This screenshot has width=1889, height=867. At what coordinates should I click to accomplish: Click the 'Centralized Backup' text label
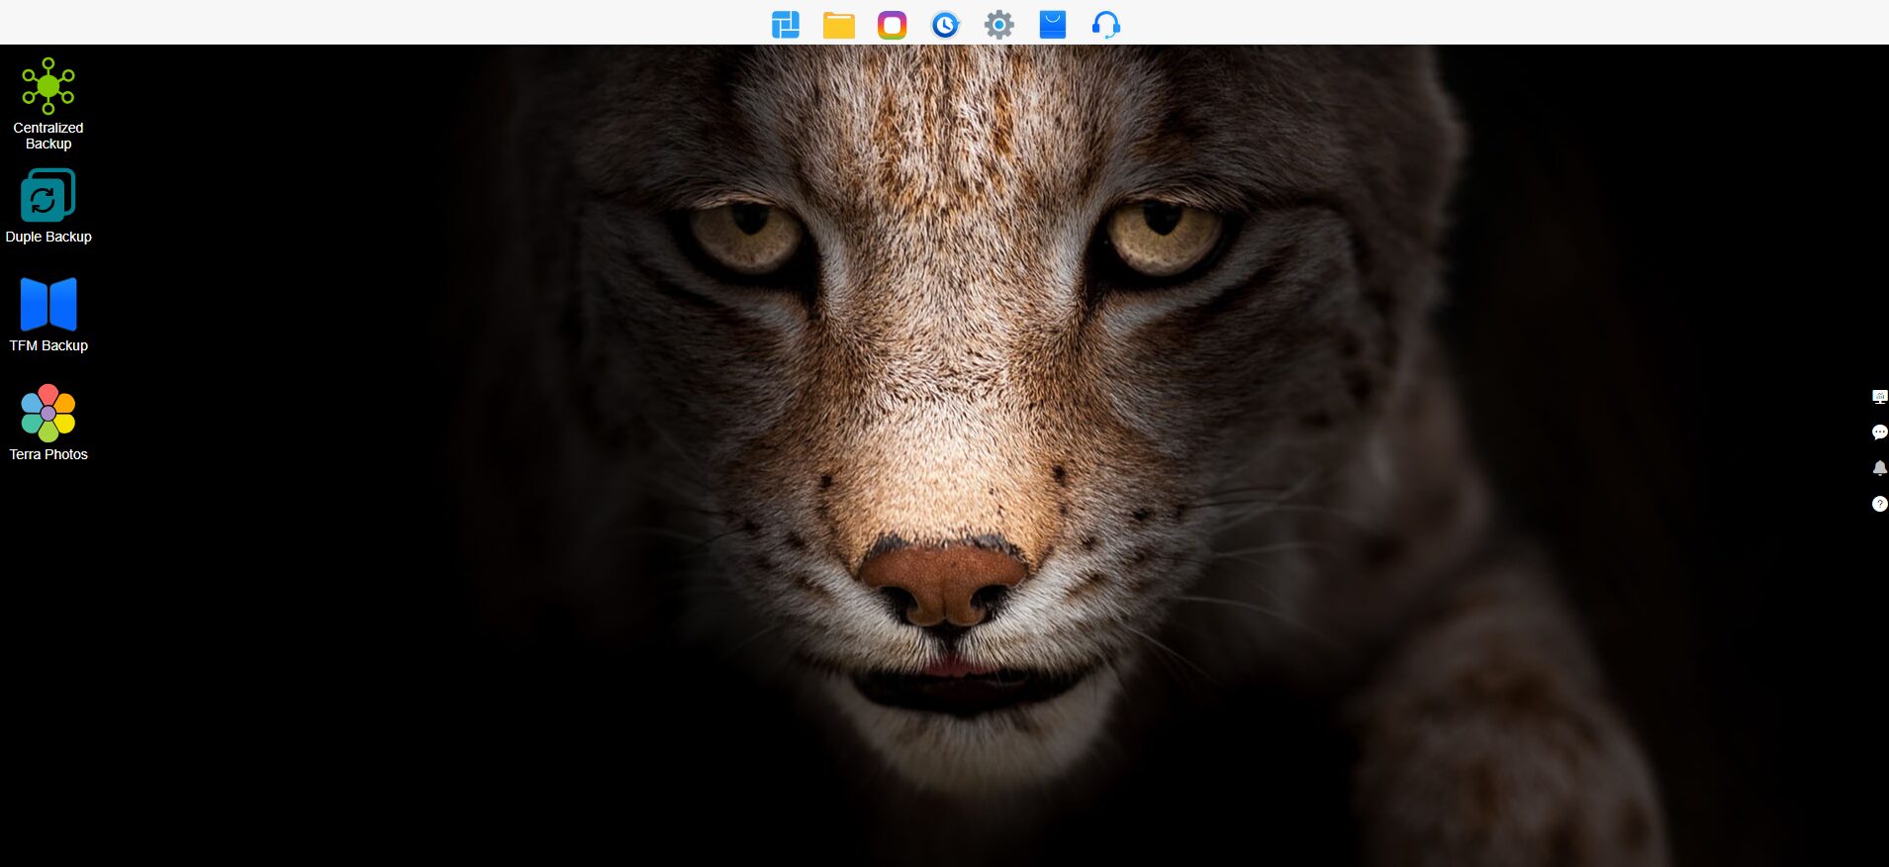tap(47, 136)
